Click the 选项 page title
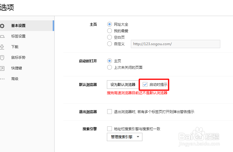Image resolution: width=233 pixels, height=152 pixels. click(x=7, y=7)
